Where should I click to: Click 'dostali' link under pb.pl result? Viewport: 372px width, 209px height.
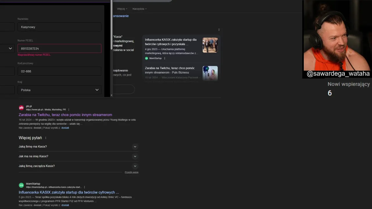pyautogui.click(x=65, y=128)
